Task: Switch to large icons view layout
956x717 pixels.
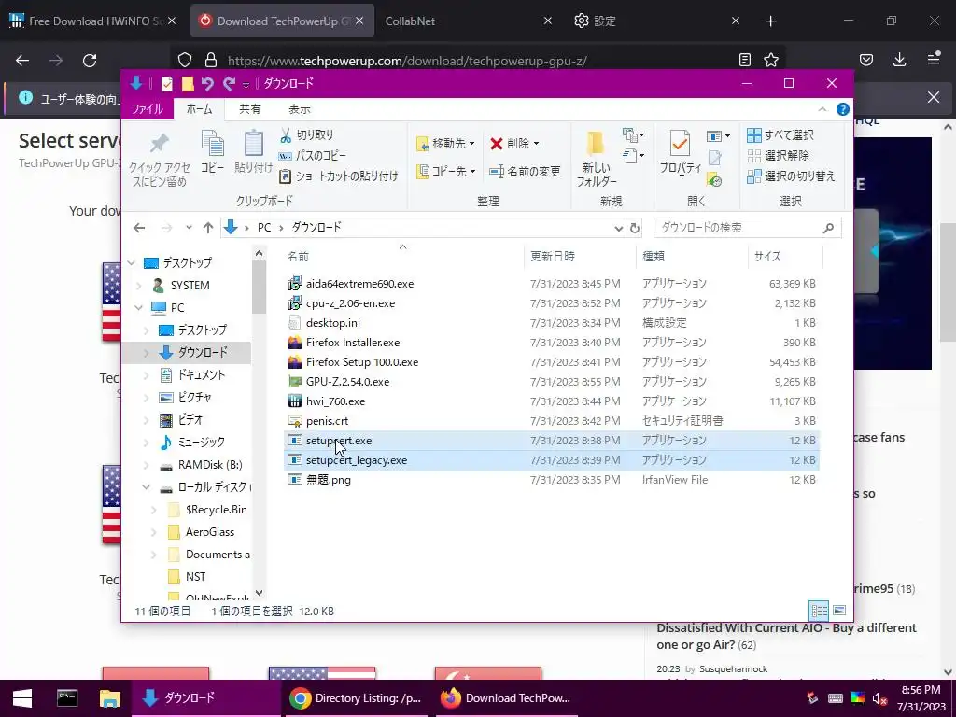Action: 839,611
